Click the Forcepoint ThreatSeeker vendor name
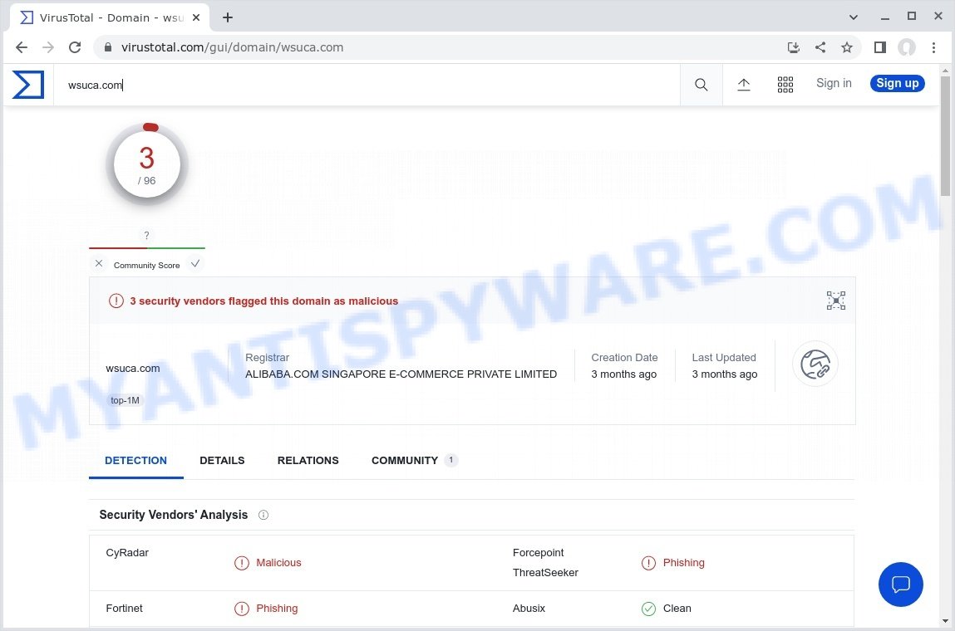 [545, 563]
